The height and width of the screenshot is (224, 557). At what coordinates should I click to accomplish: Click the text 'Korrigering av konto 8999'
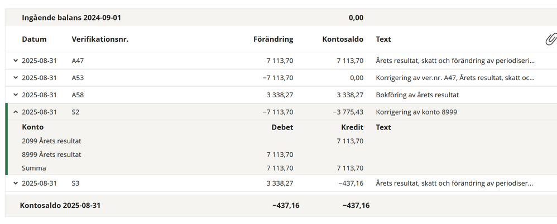[416, 112]
